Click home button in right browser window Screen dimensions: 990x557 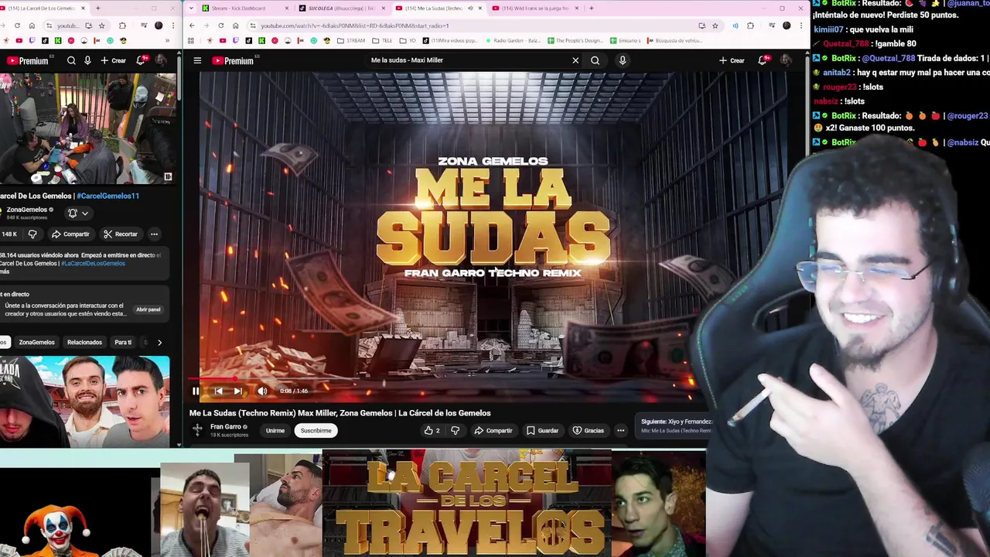pos(236,26)
